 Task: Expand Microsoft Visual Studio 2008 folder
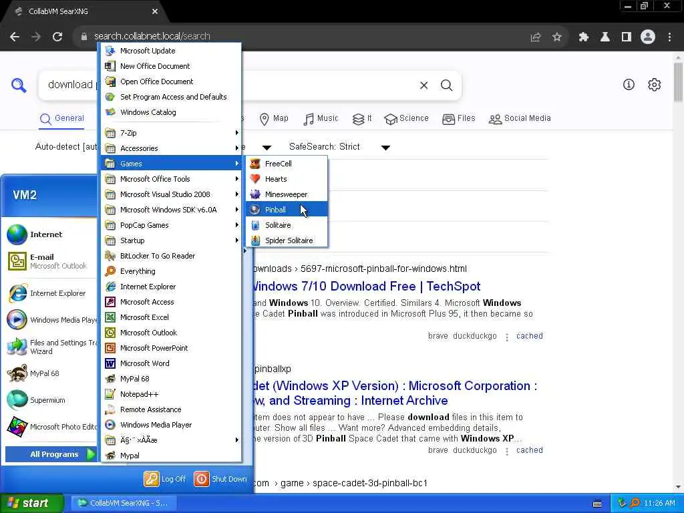tap(172, 194)
